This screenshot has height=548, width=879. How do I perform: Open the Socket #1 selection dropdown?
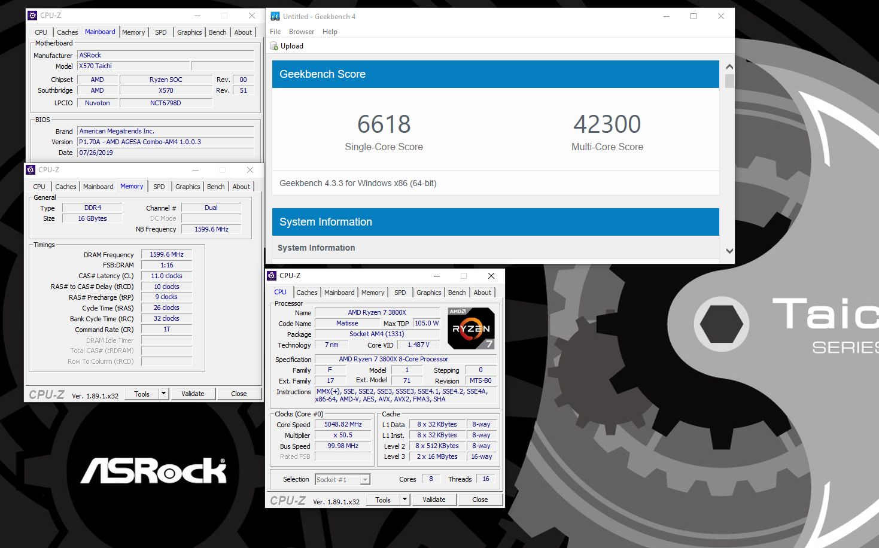tap(343, 479)
